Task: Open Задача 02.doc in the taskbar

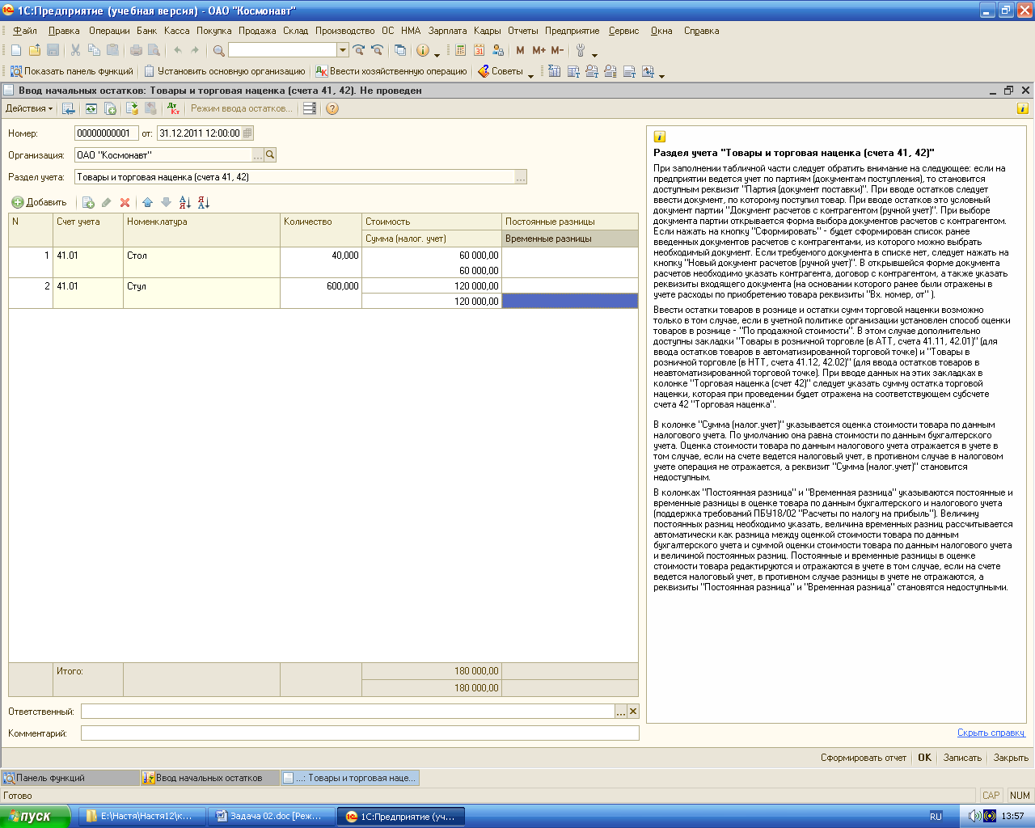Action: 270,816
